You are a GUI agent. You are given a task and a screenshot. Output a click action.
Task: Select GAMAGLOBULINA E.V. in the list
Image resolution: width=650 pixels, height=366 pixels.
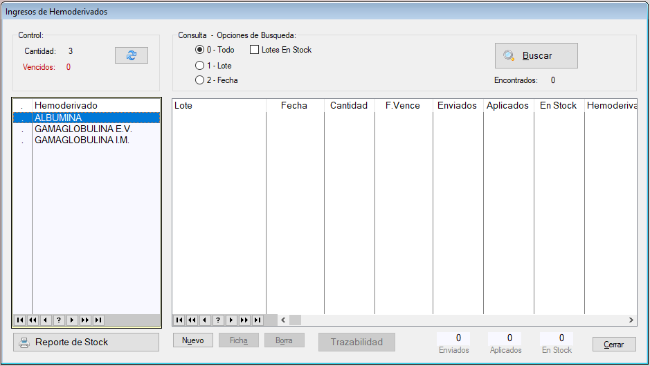82,129
